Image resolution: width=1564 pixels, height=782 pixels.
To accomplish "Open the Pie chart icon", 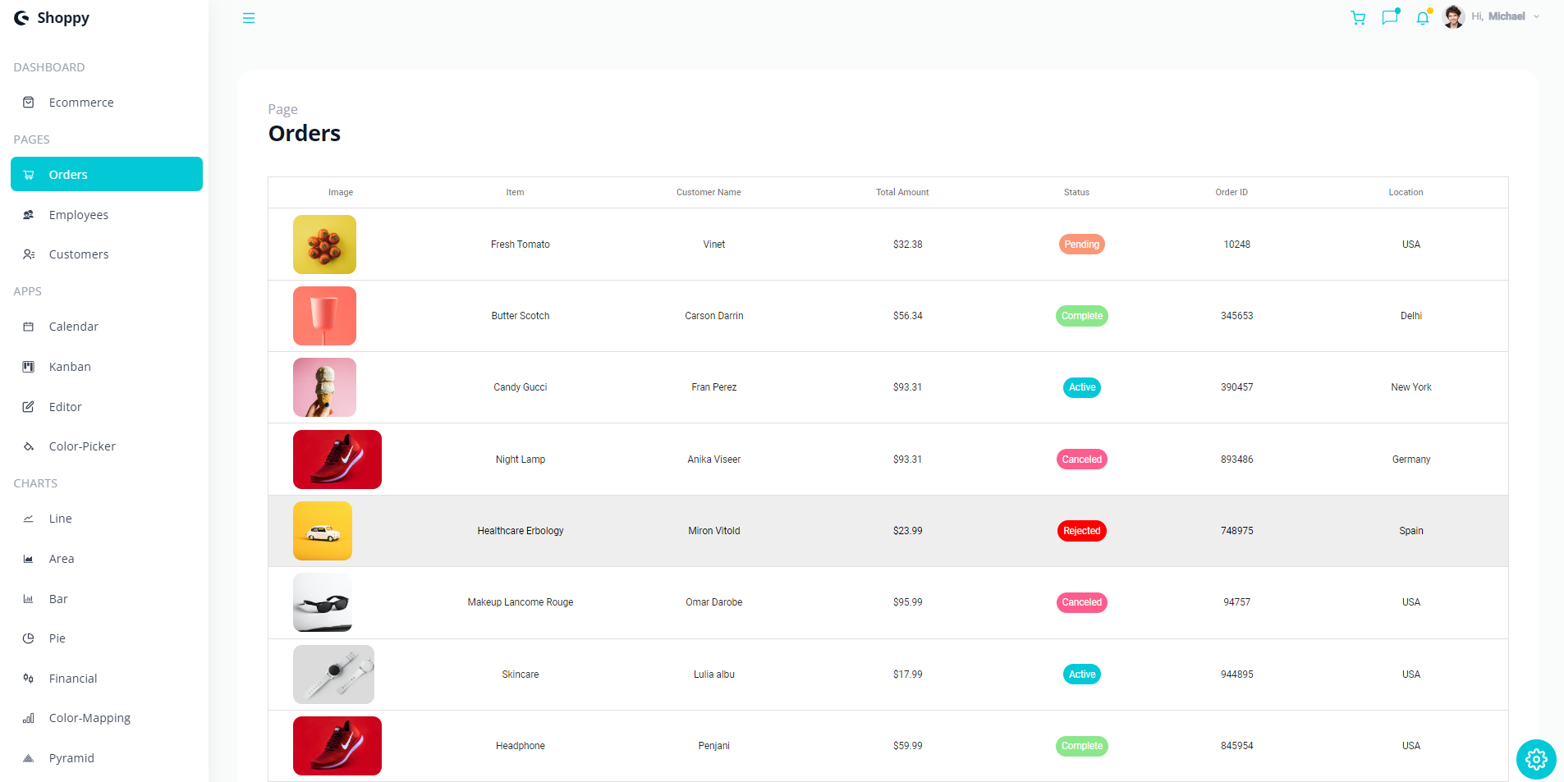I will pos(29,638).
